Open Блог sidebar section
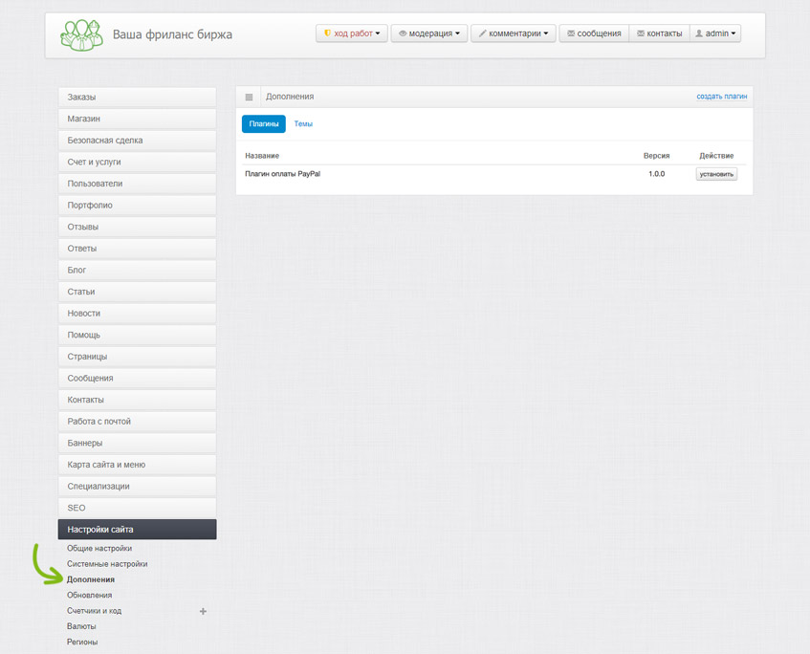Viewport: 810px width, 654px height. [x=138, y=271]
